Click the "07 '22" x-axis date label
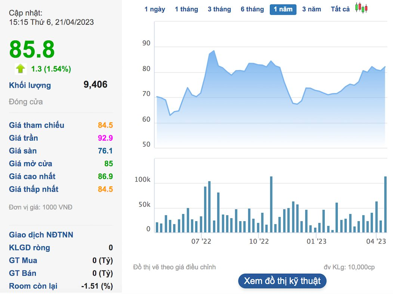The image size is (393, 294). click(x=201, y=241)
